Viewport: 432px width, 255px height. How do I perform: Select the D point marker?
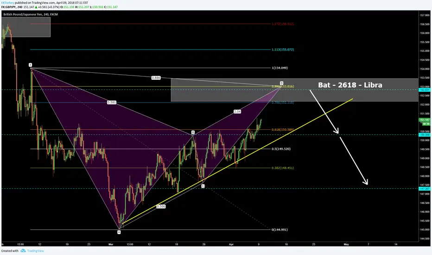coord(281,83)
